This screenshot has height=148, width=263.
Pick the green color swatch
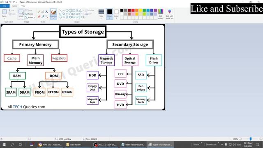pyautogui.click(x=144, y=10)
